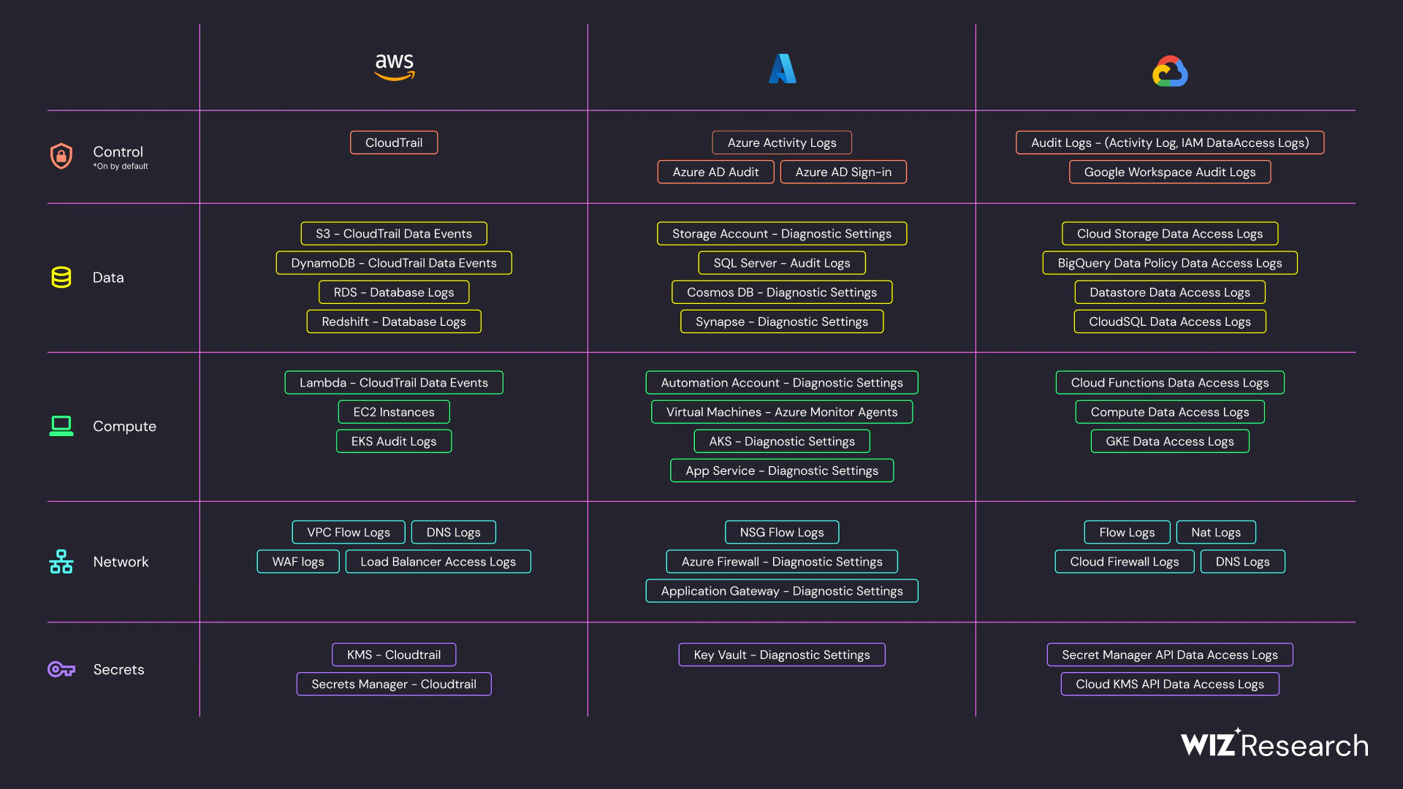
Task: Click the Network row label
Action: click(121, 562)
